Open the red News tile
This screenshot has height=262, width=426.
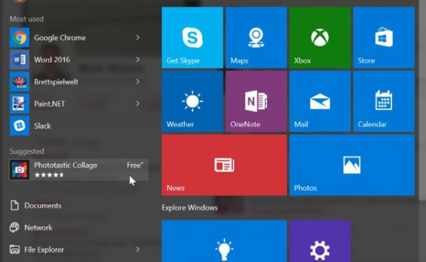point(224,165)
